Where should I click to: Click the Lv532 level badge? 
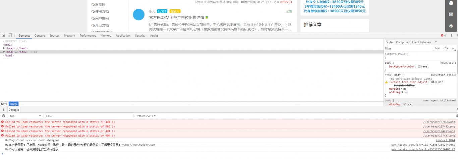coord(162,11)
